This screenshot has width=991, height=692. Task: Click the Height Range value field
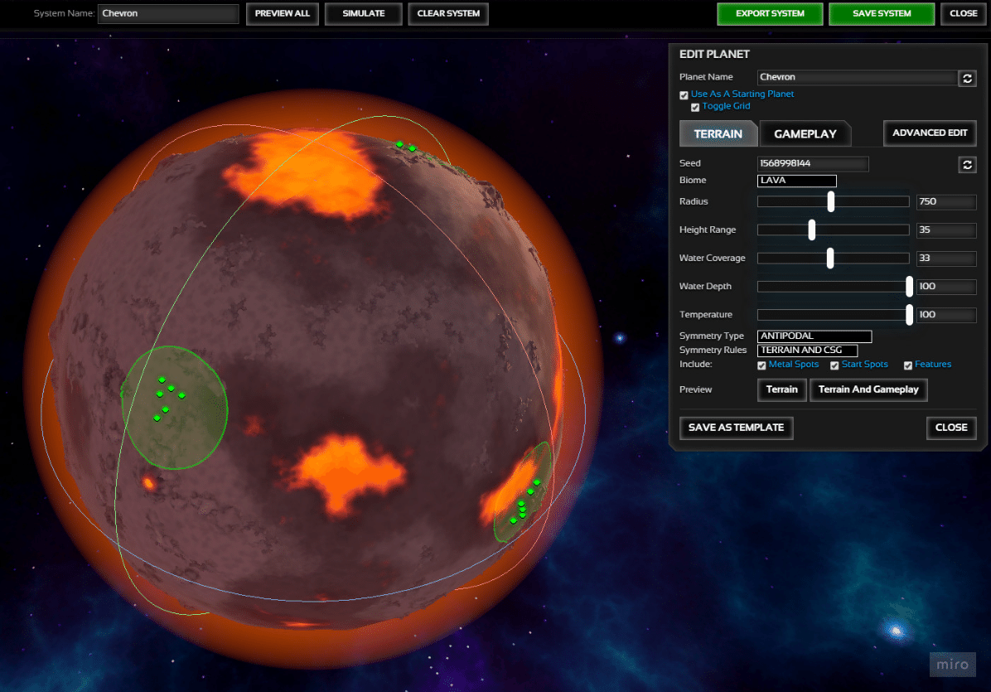click(x=946, y=230)
